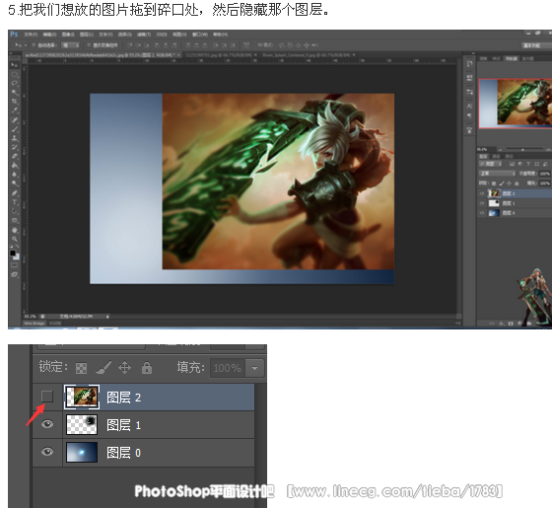552x508 pixels.
Task: Open the Character panel icon in the dock
Action: [x=469, y=106]
